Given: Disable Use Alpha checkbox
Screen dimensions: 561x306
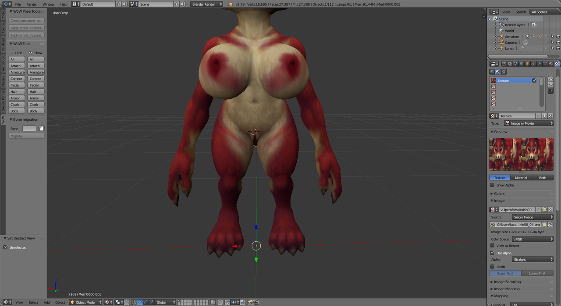Looking at the screenshot, I should tap(492, 253).
